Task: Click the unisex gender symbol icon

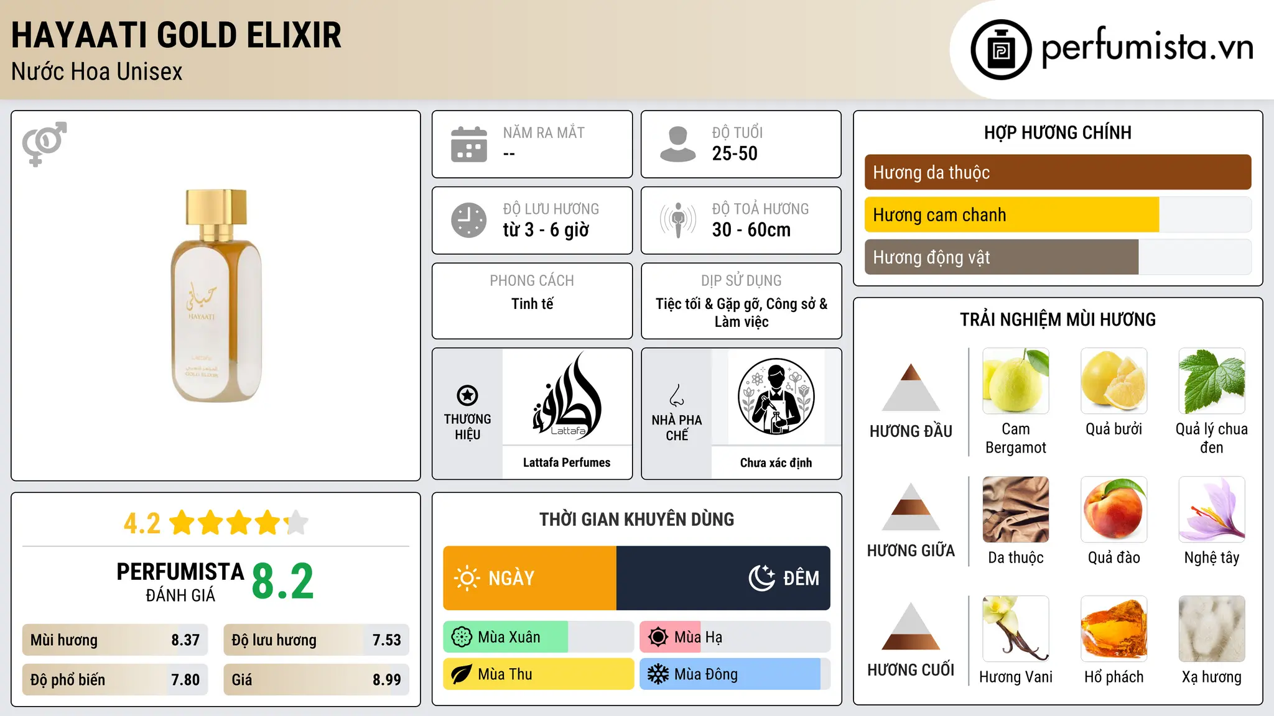Action: tap(44, 144)
